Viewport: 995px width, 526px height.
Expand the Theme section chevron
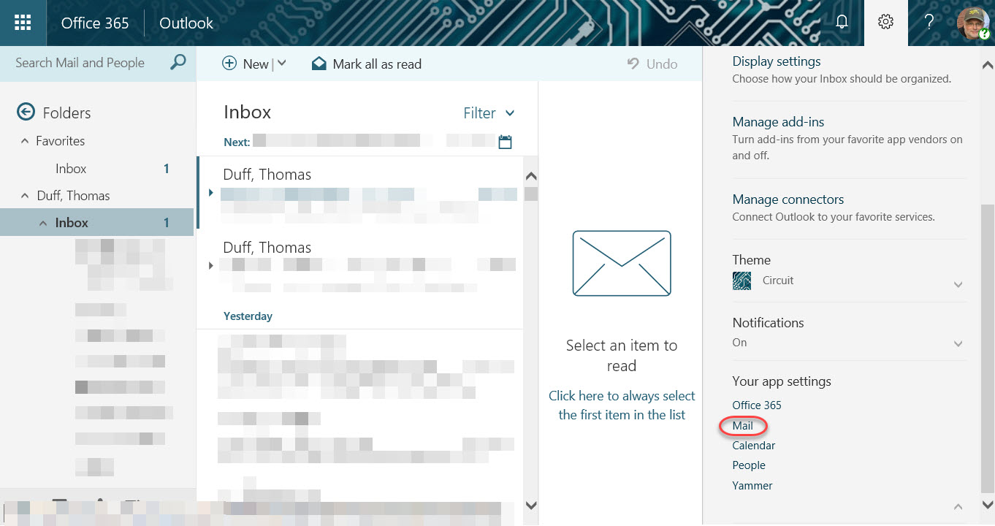point(958,284)
